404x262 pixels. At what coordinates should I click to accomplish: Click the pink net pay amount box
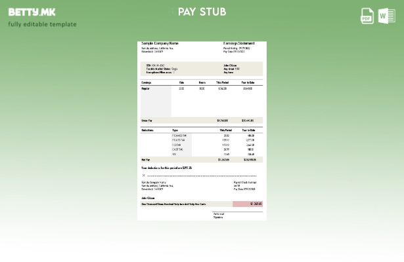248,204
